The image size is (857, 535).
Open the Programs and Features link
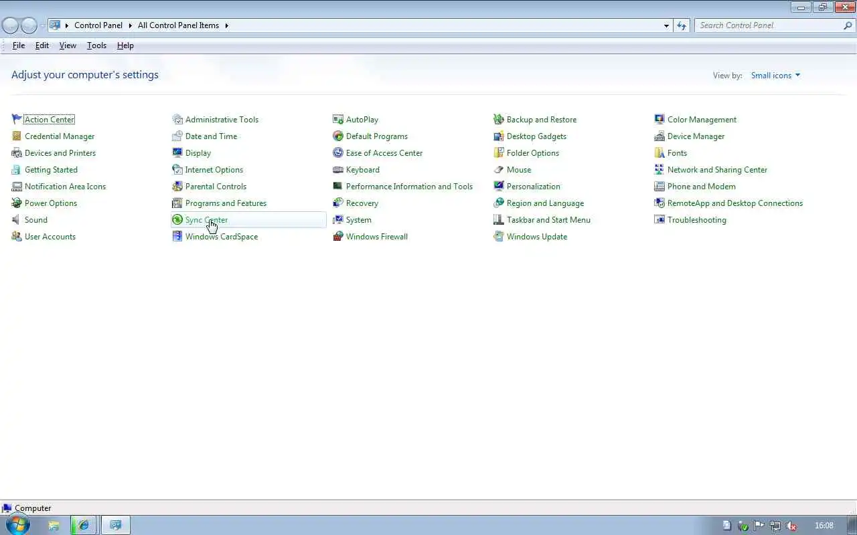226,203
